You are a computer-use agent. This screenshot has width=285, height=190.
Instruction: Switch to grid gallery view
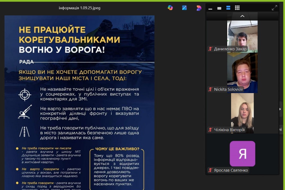coord(237,8)
